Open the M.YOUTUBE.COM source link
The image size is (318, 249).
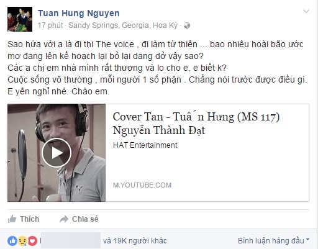pyautogui.click(x=142, y=185)
